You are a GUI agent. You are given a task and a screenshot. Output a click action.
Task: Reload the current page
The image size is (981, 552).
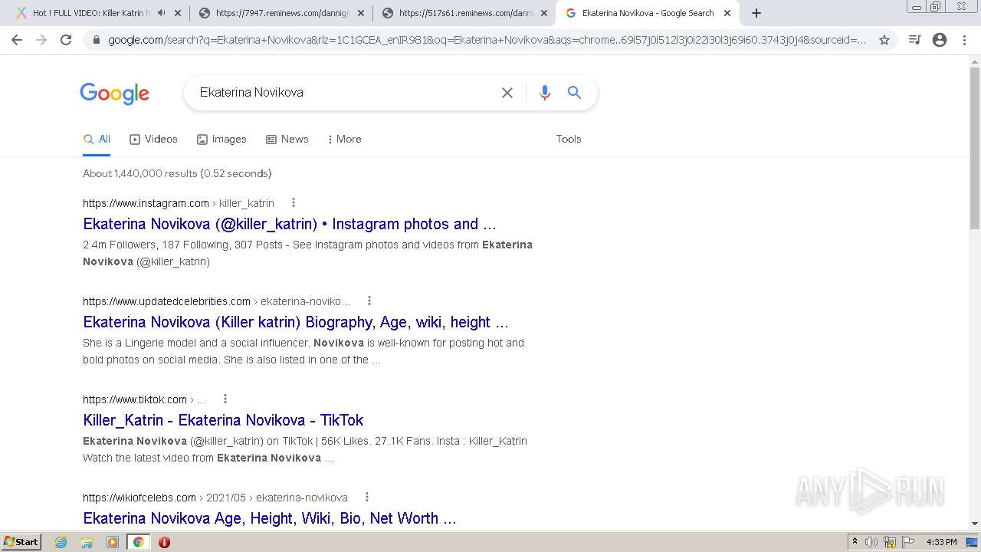tap(66, 40)
